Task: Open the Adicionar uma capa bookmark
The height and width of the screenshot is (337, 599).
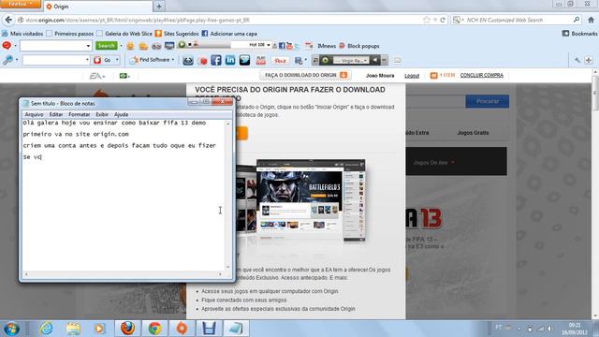Action: click(x=229, y=34)
